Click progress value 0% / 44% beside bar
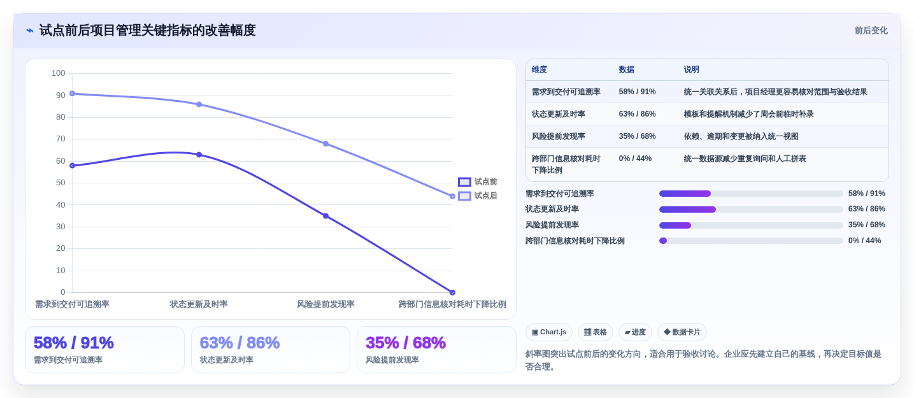The height and width of the screenshot is (398, 914). (x=865, y=241)
